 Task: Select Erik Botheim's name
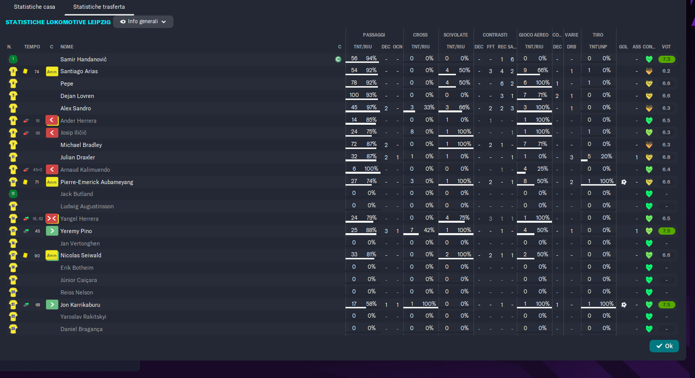coord(77,268)
